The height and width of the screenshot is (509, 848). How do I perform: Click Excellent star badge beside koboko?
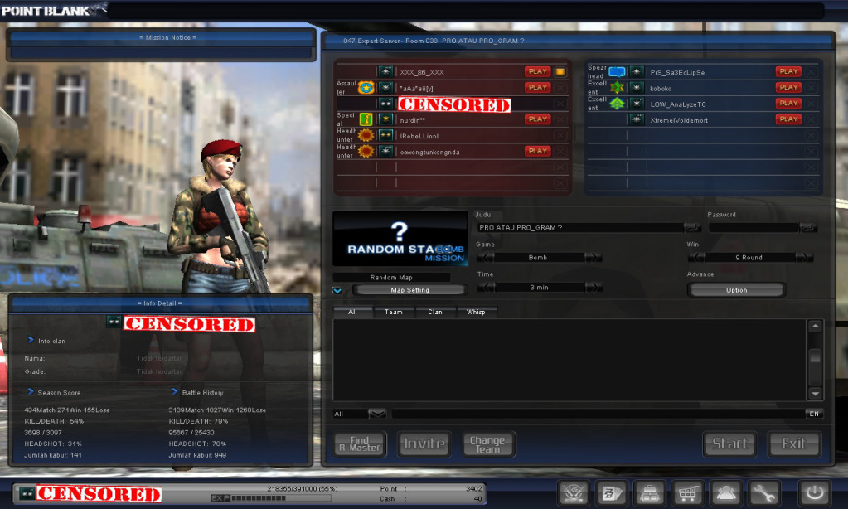pyautogui.click(x=617, y=87)
